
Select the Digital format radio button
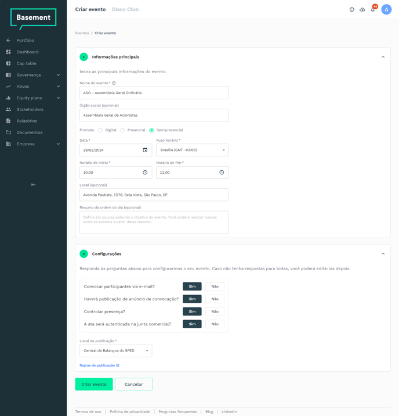click(x=100, y=130)
